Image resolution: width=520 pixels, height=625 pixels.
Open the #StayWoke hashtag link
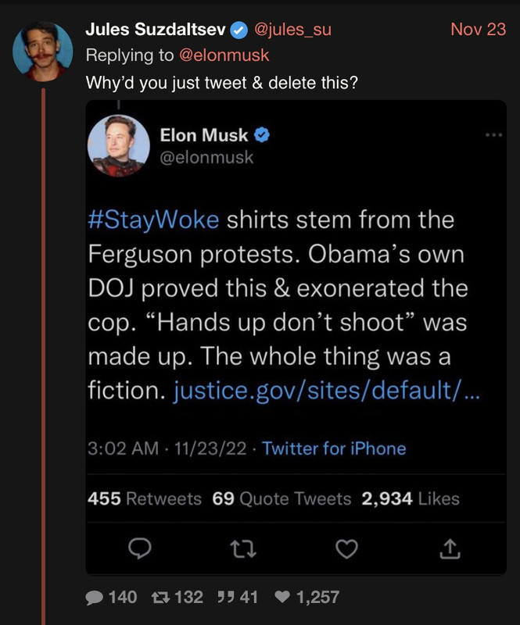tap(153, 220)
